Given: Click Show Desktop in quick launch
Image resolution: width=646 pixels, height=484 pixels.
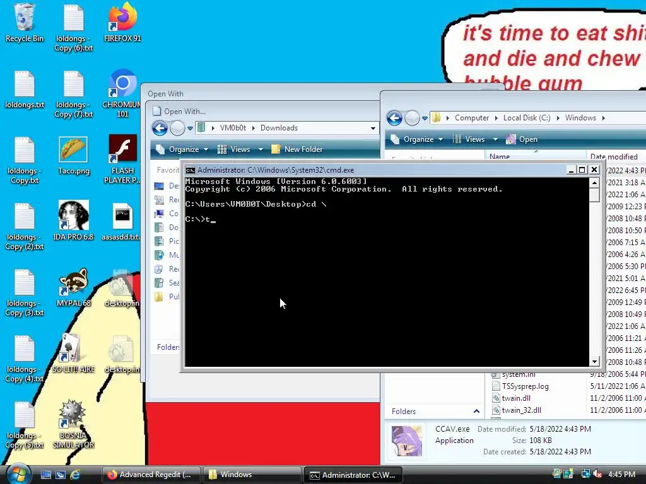Looking at the screenshot, I should (x=45, y=475).
